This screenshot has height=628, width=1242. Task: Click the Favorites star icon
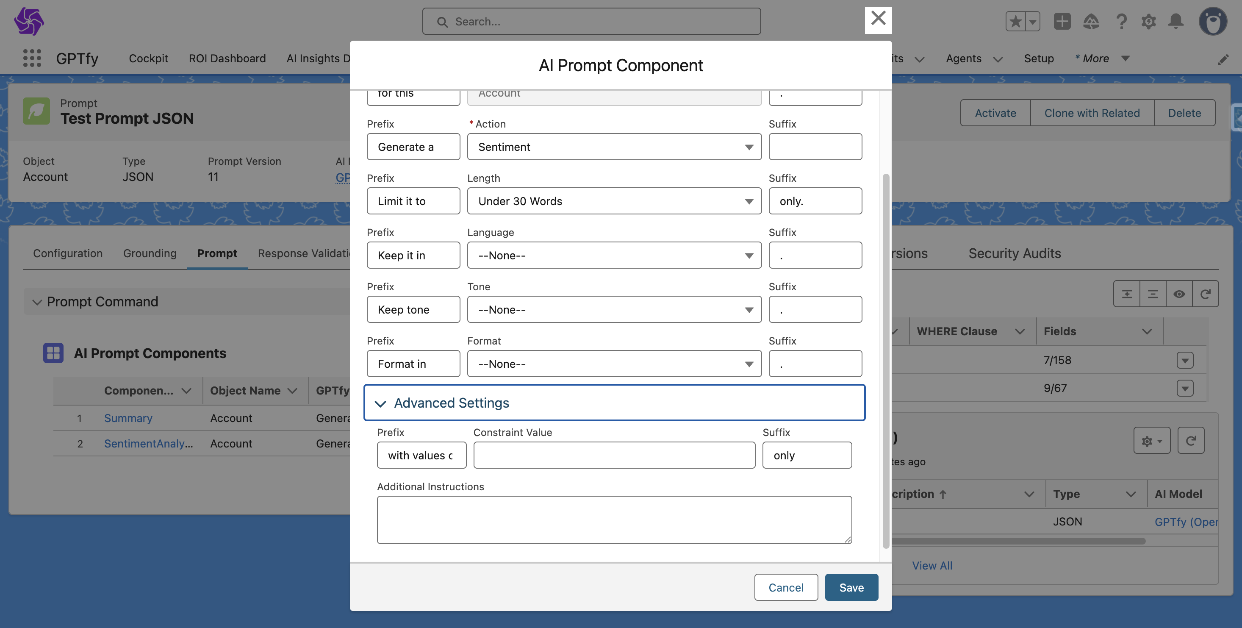click(x=1015, y=21)
